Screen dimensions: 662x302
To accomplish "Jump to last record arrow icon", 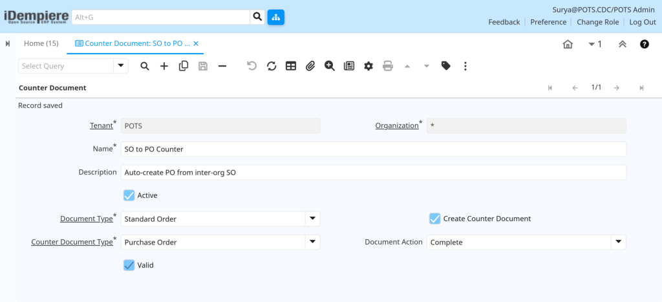I will point(641,88).
